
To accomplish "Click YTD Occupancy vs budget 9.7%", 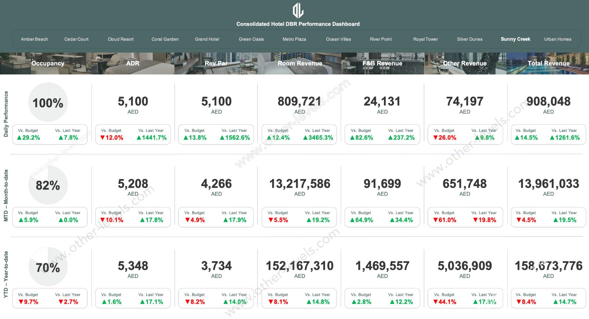I will pyautogui.click(x=28, y=302).
